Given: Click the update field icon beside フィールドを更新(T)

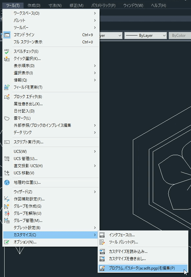Looking at the screenshot, I should [7, 87].
